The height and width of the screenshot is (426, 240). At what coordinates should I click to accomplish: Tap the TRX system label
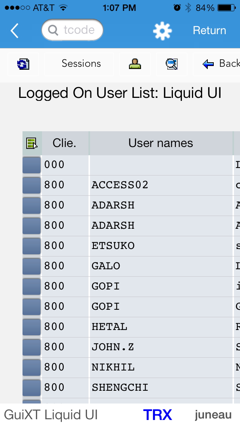click(x=157, y=415)
